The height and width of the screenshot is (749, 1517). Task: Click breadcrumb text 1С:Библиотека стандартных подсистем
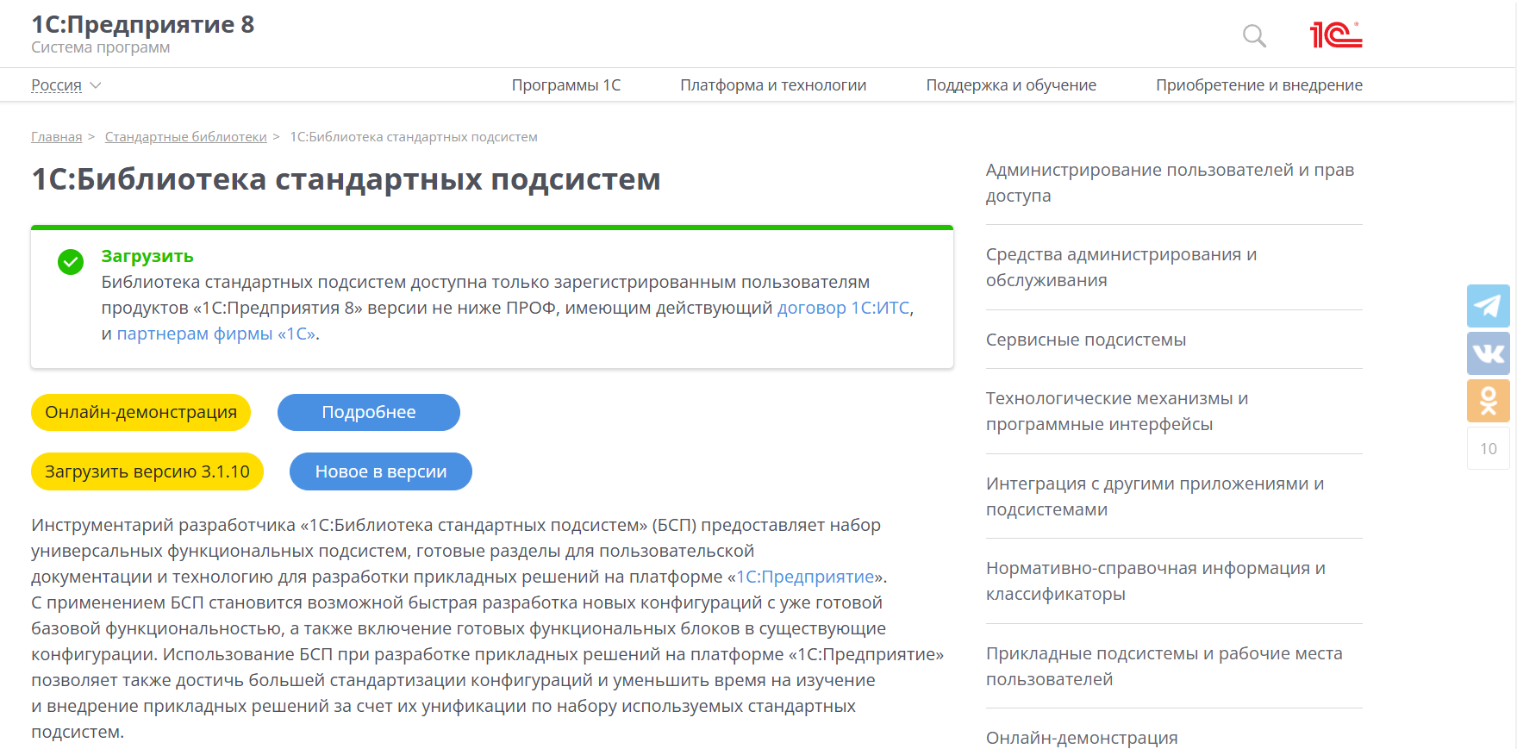coord(414,137)
